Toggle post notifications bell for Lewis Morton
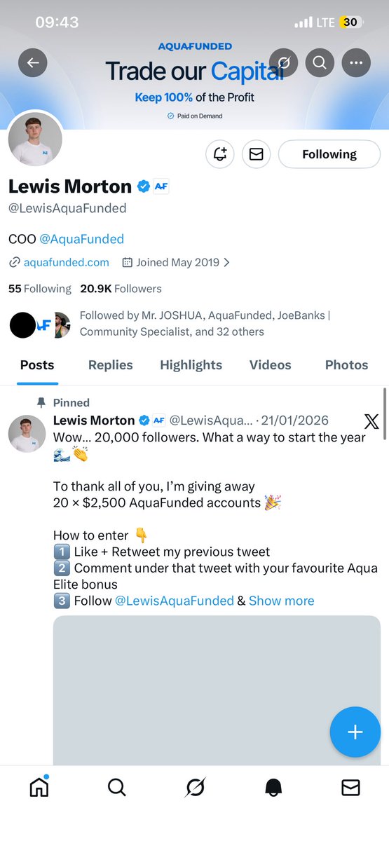Image resolution: width=389 pixels, height=841 pixels. point(220,154)
